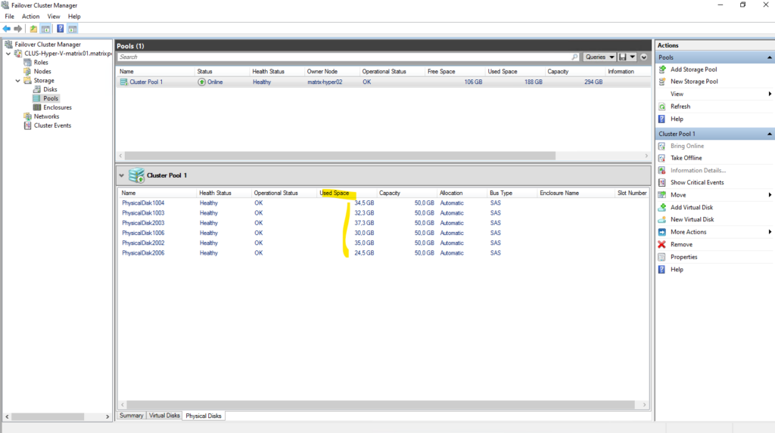Viewport: 775px width, 433px height.
Task: Click the Back arrow in the toolbar
Action: [7, 29]
